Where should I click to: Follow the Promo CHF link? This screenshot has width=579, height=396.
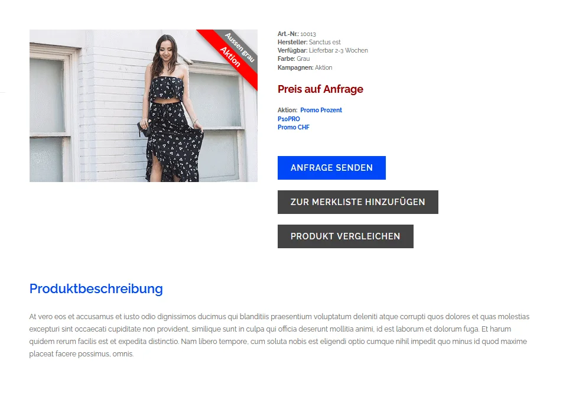click(294, 127)
